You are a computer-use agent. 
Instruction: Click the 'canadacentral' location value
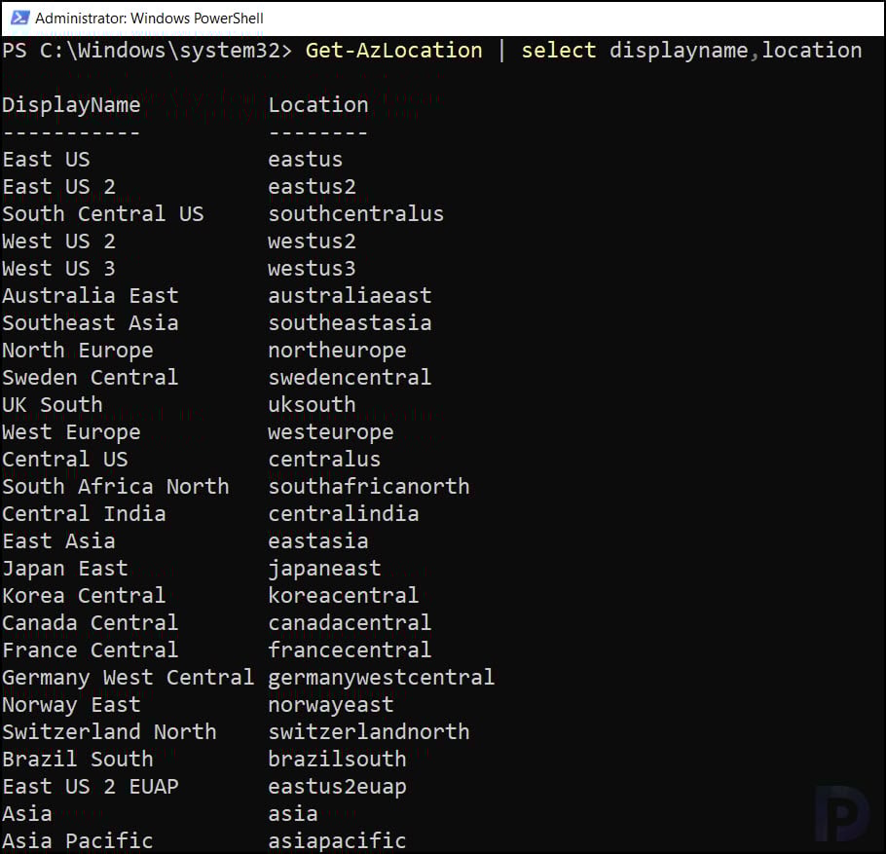coord(350,623)
